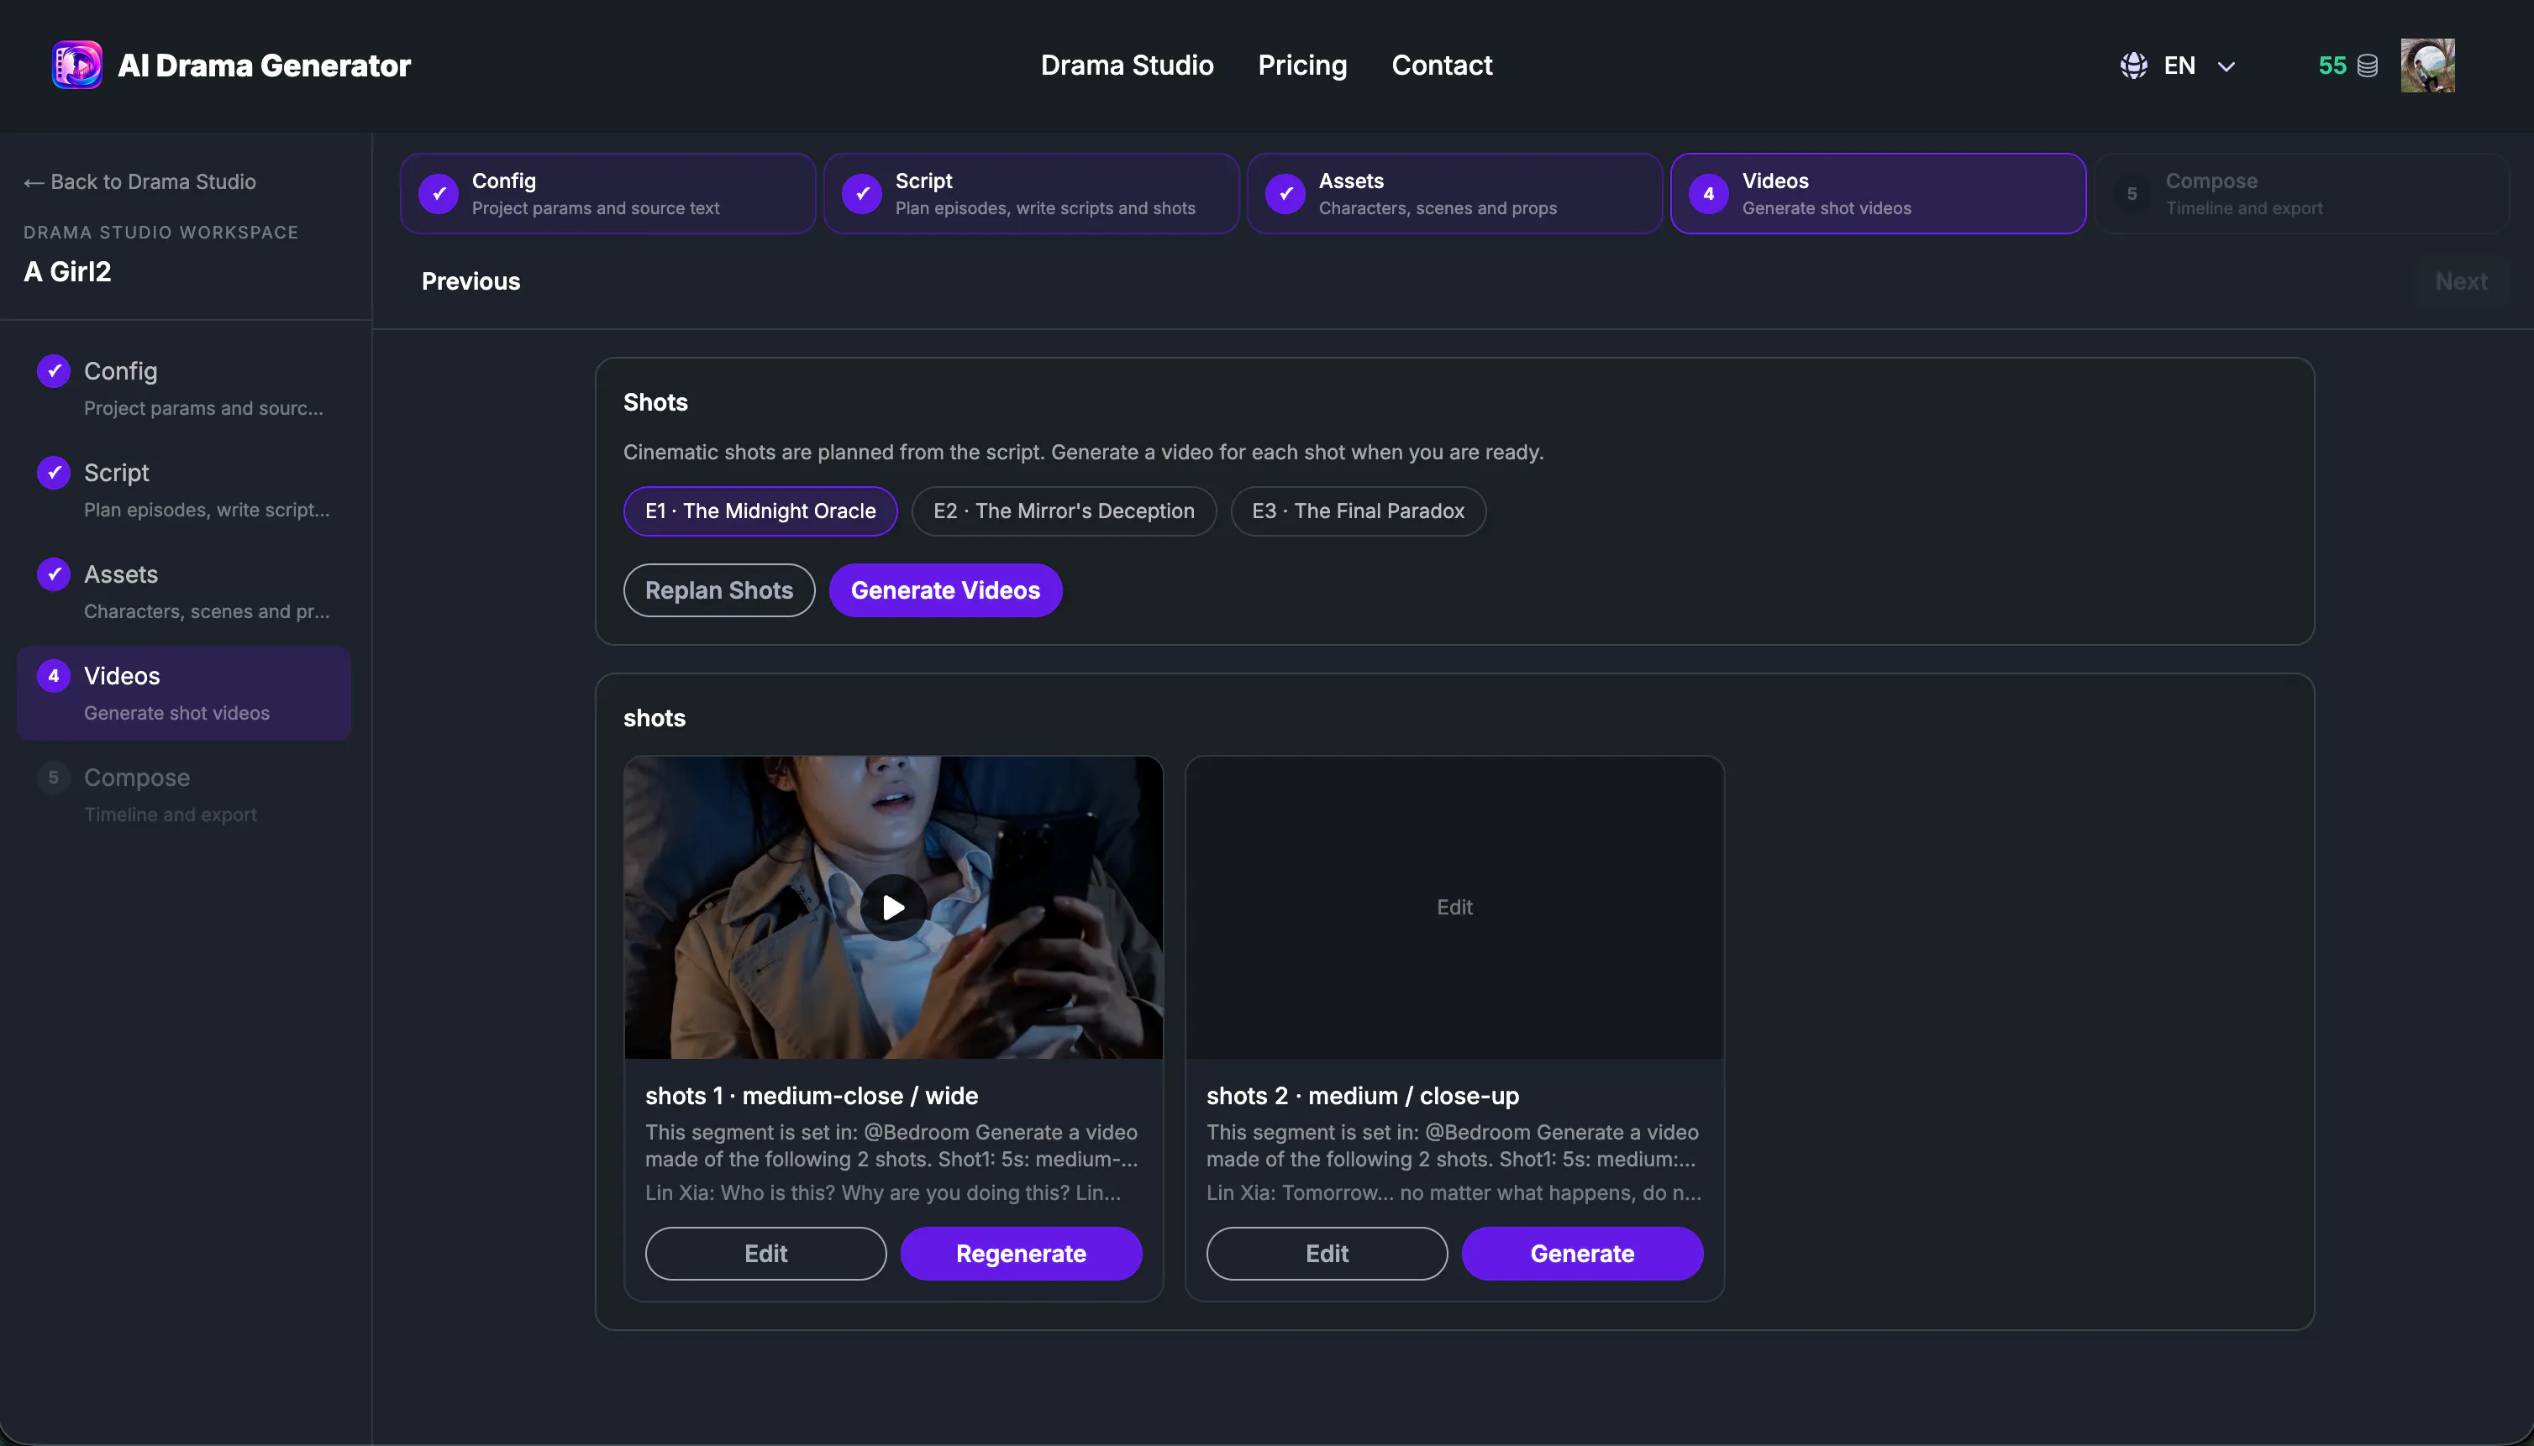The height and width of the screenshot is (1446, 2534).
Task: Click the sidebar Compose step 5 badge
Action: pyautogui.click(x=54, y=777)
